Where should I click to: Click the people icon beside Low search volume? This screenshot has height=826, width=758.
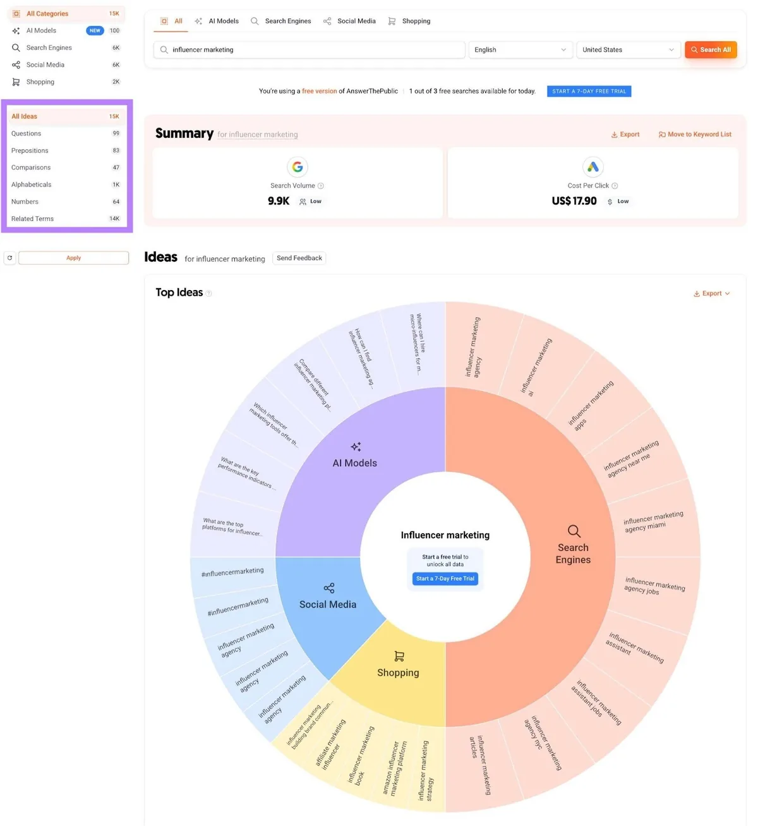pos(303,202)
